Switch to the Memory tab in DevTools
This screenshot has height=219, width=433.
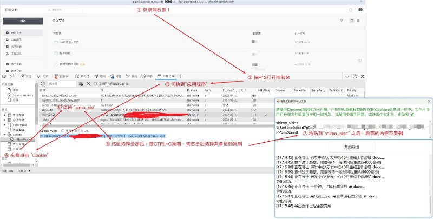tap(147, 76)
